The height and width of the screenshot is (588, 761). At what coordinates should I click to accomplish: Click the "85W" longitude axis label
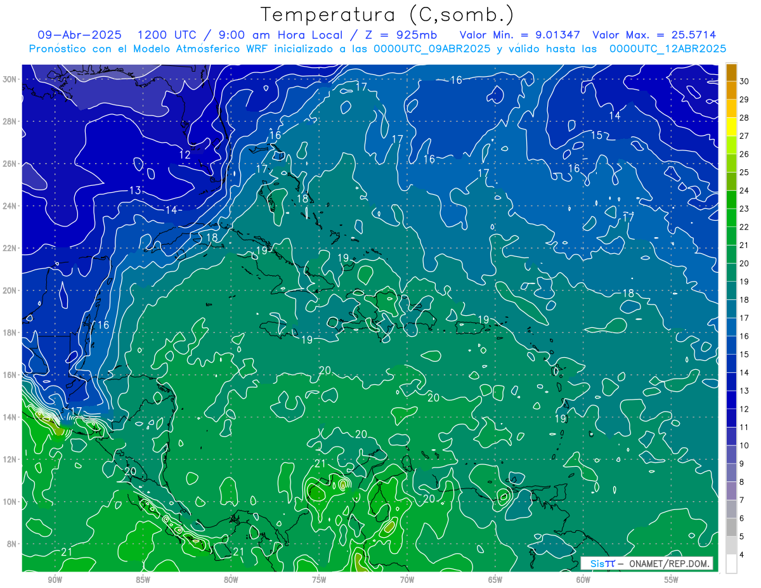(143, 580)
